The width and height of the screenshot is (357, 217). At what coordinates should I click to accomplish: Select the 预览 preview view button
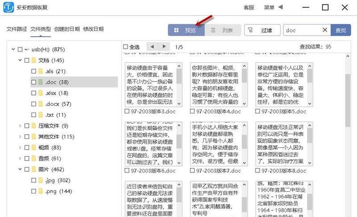tap(186, 30)
